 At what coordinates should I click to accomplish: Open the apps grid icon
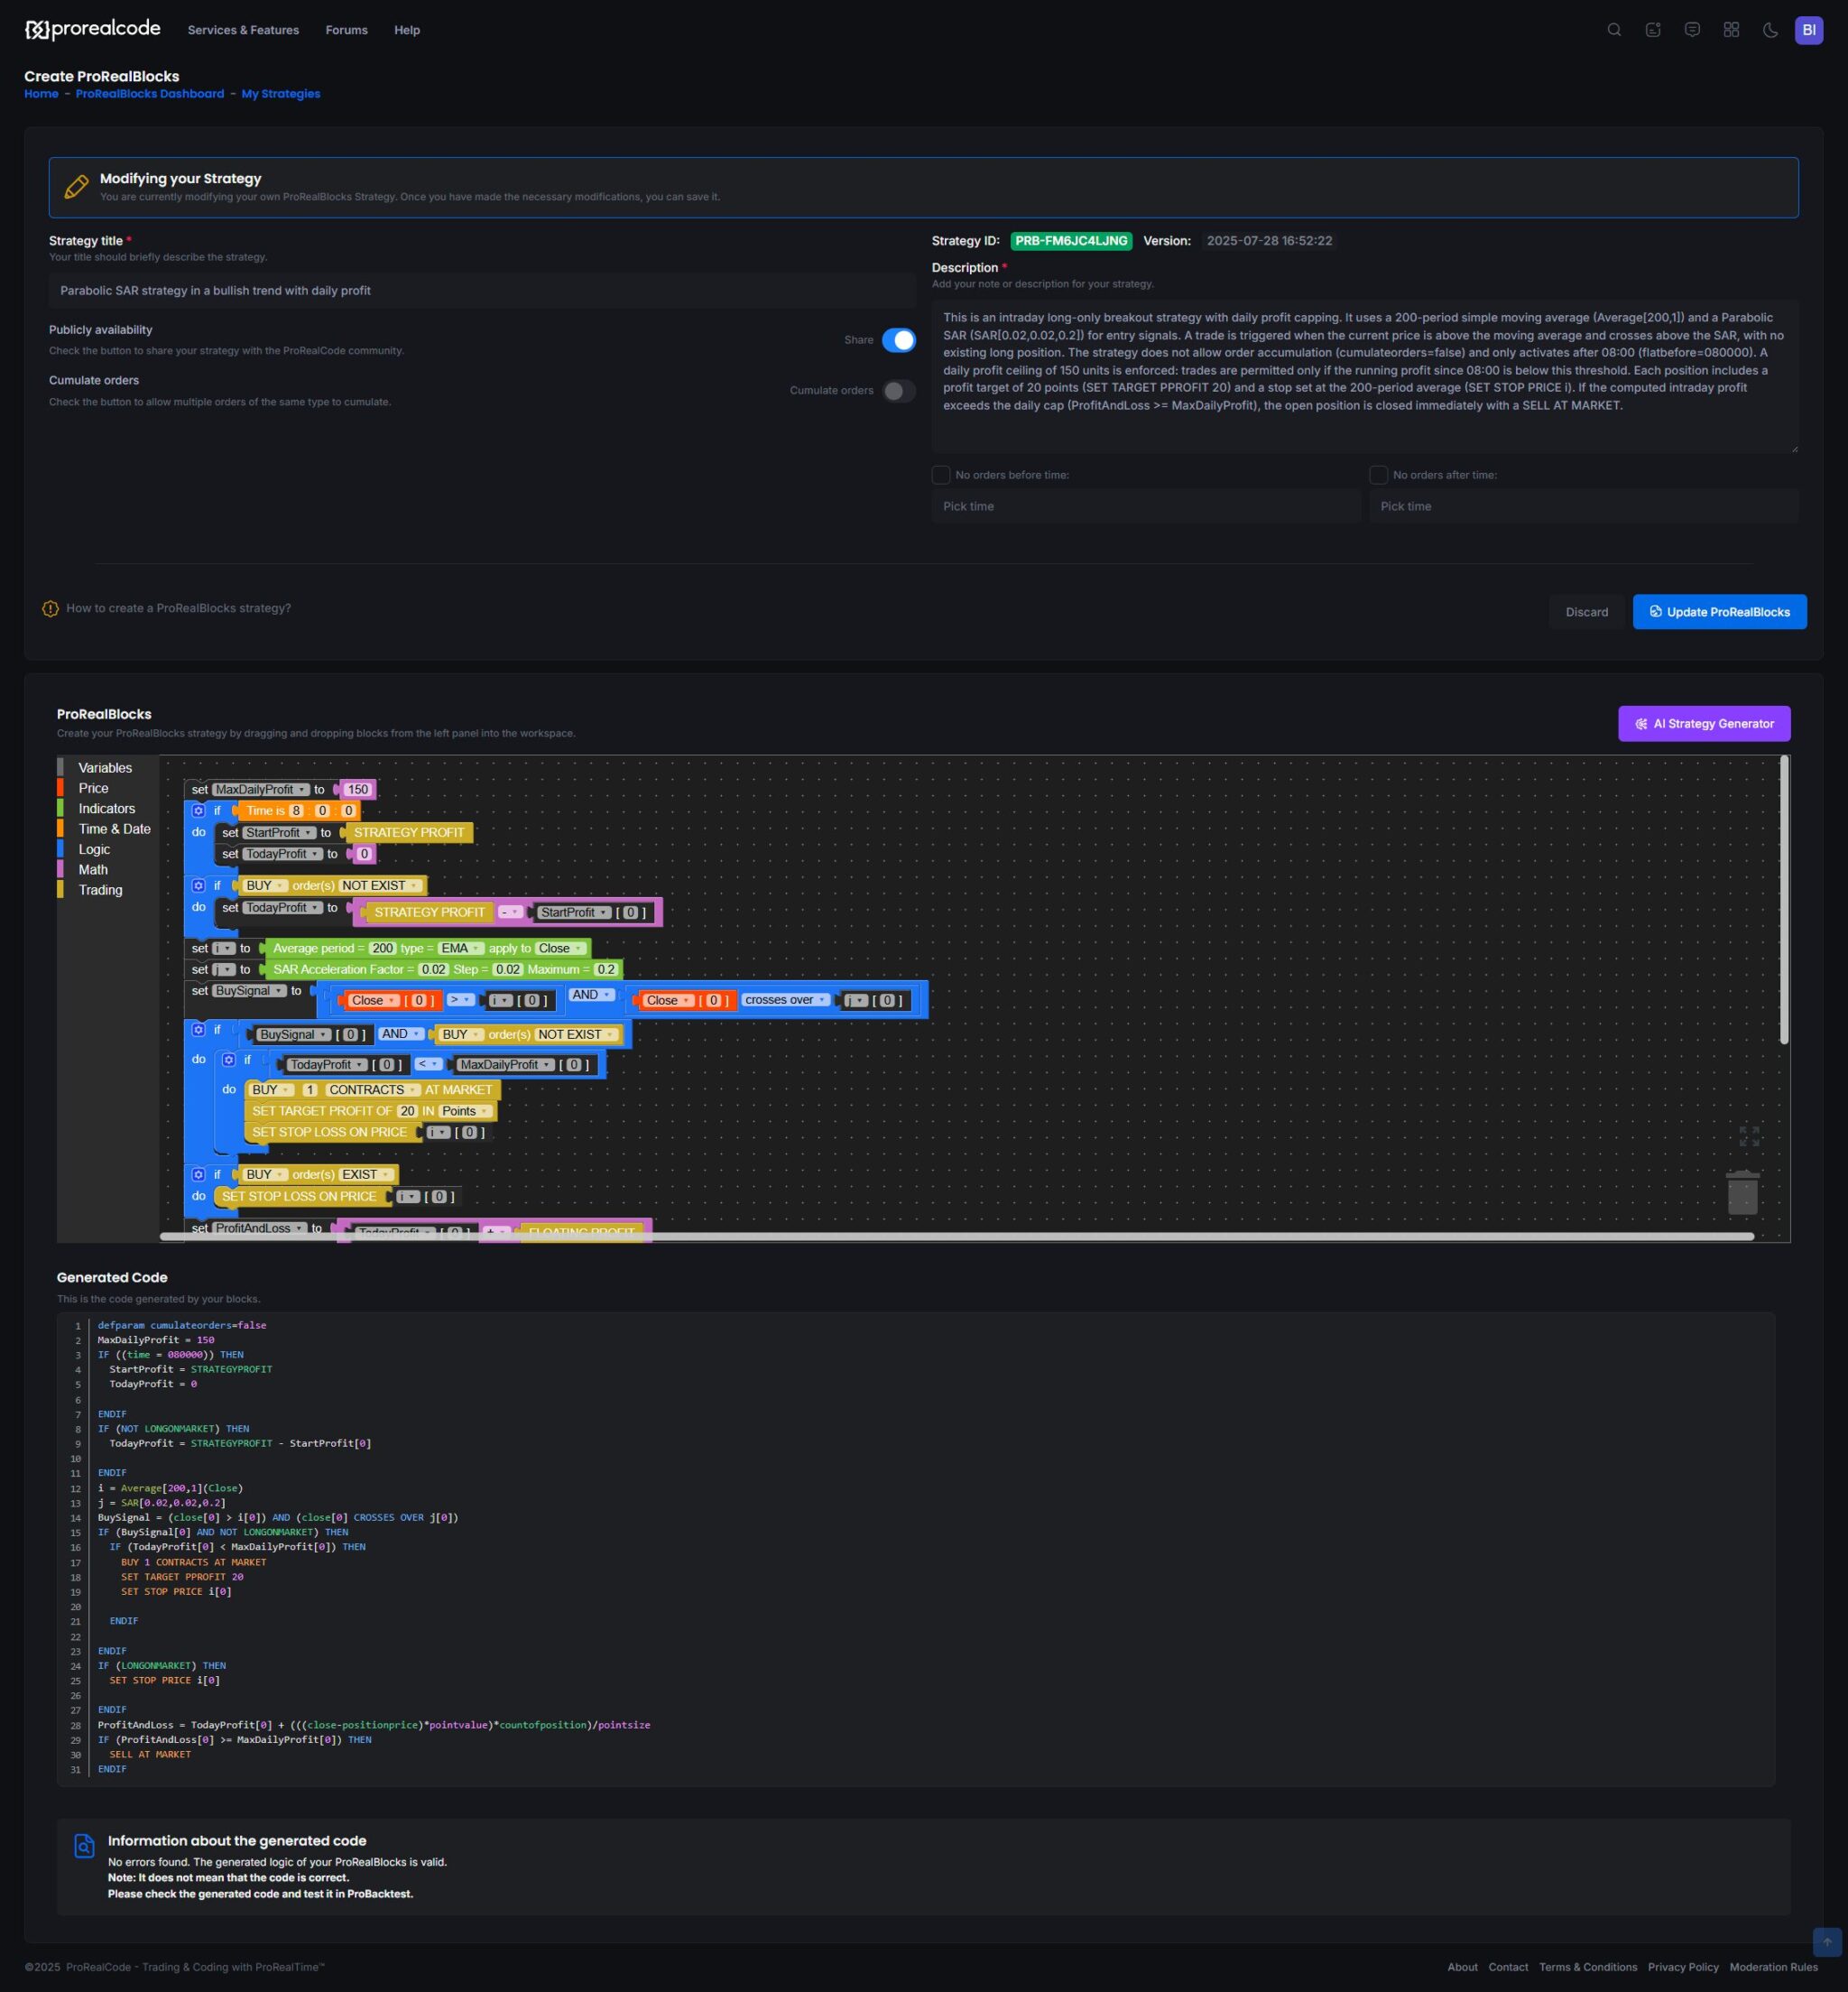(1731, 30)
